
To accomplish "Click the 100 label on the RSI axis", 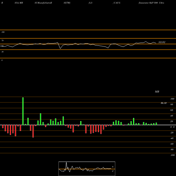I will (3, 32).
